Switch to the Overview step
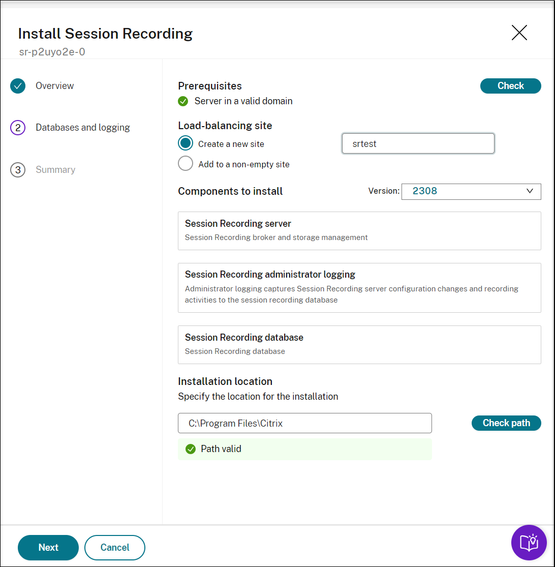The image size is (555, 567). click(x=54, y=86)
